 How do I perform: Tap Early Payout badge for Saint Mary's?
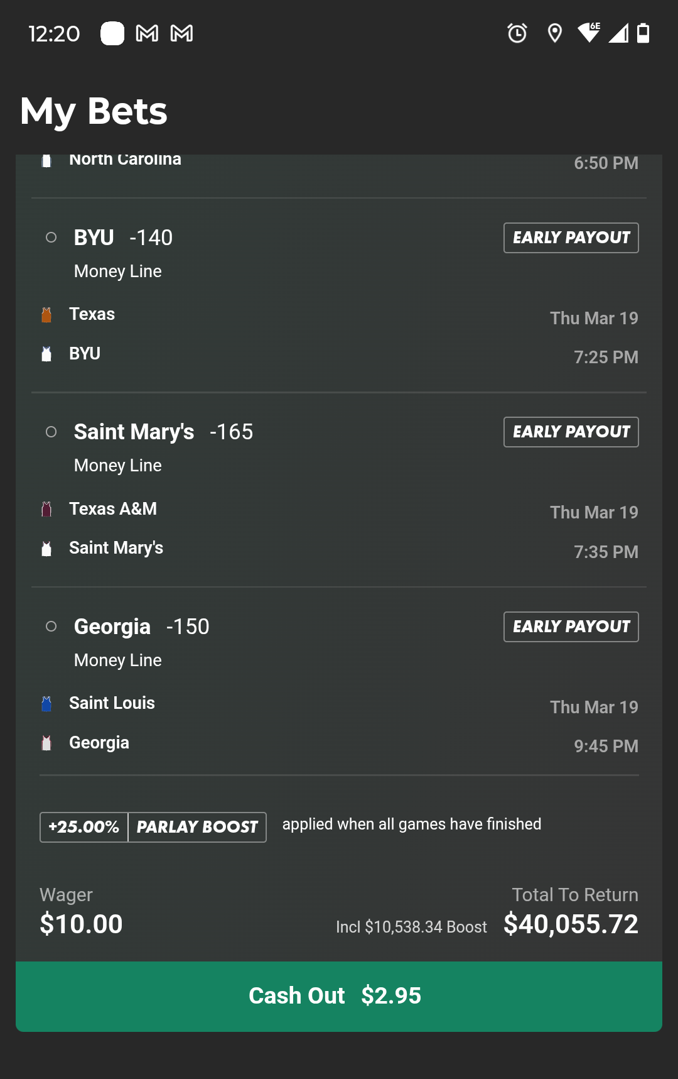(571, 432)
